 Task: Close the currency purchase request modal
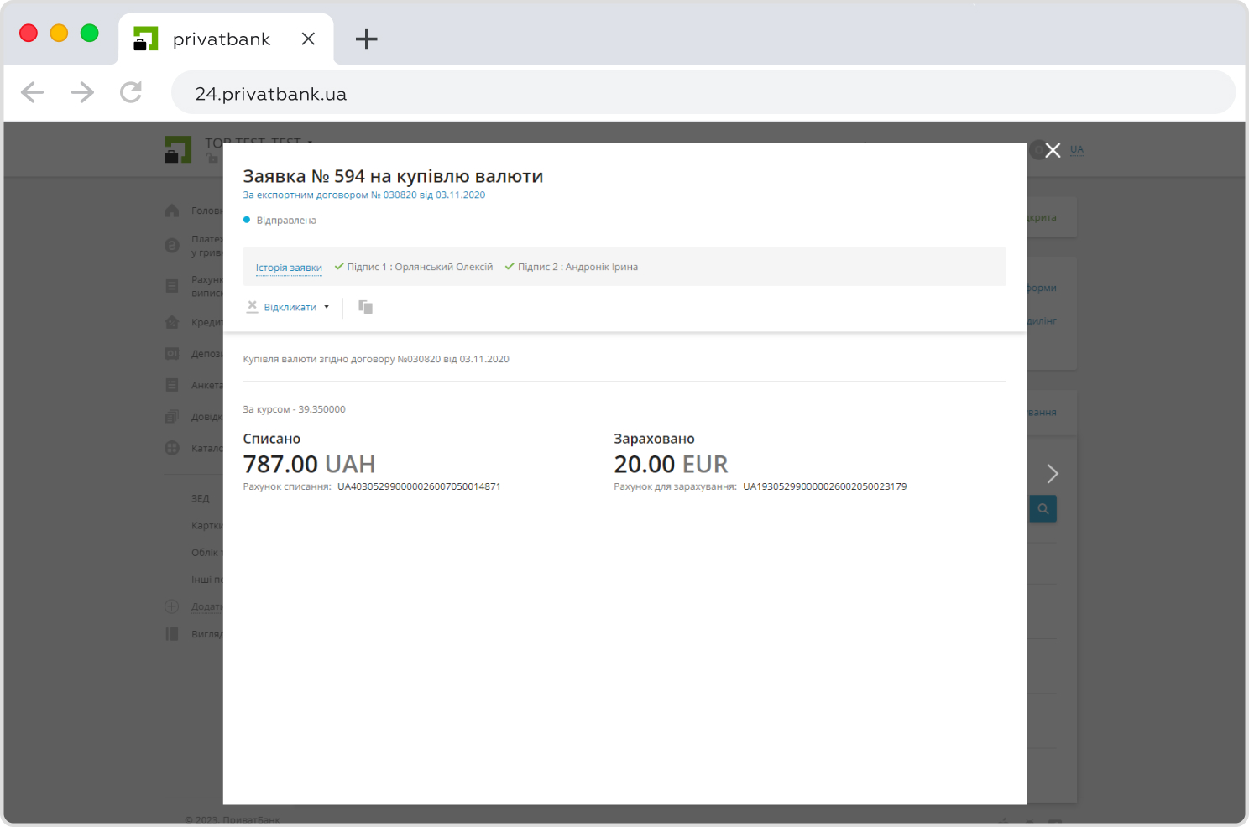(x=1053, y=150)
